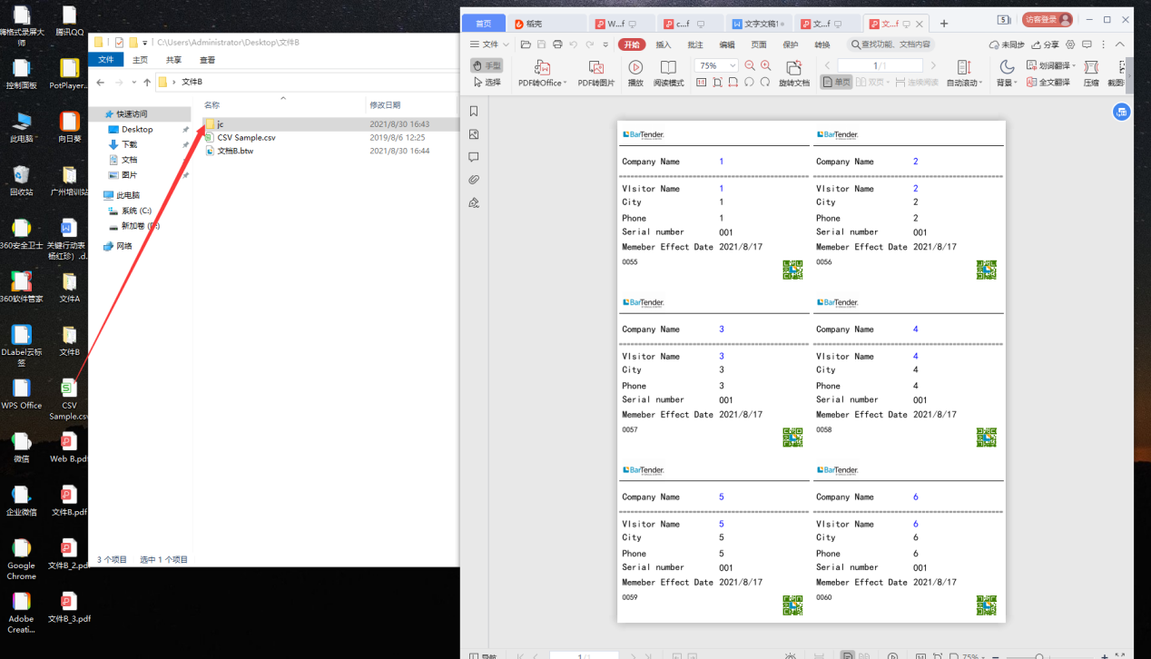Image resolution: width=1151 pixels, height=659 pixels.
Task: Click the 查找功能、文档内容 search field
Action: tap(890, 44)
